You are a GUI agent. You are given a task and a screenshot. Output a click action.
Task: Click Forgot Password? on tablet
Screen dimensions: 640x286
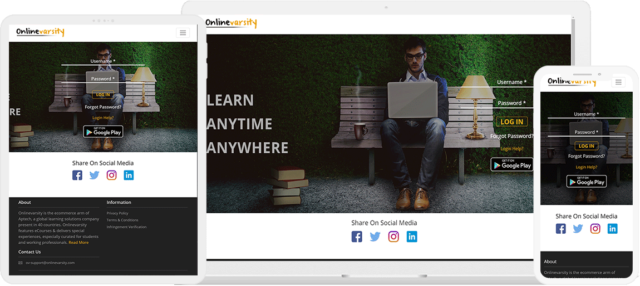tap(103, 107)
